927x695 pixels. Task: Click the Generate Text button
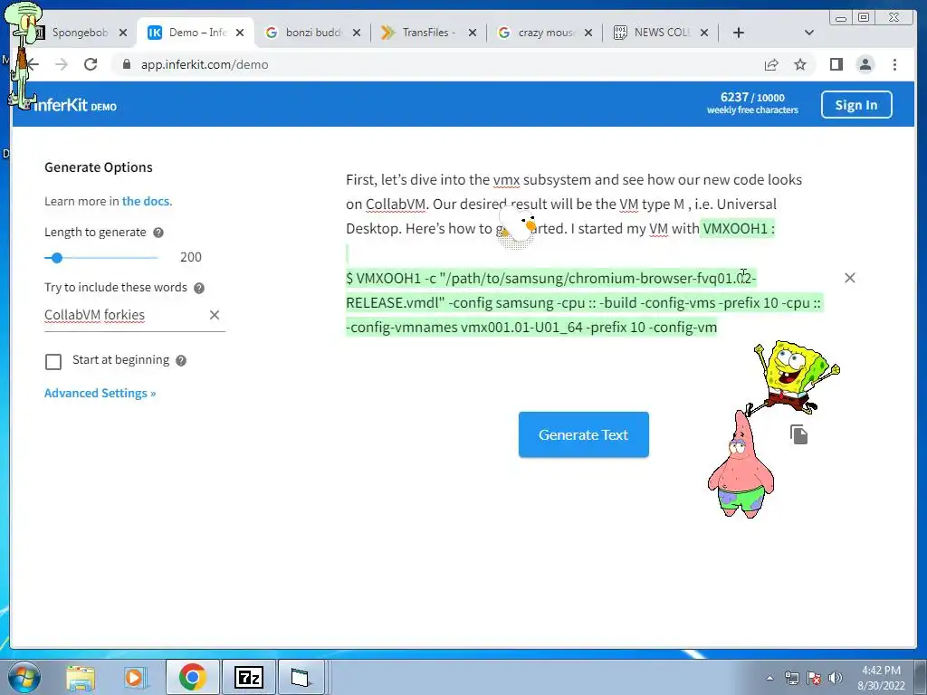coord(584,434)
